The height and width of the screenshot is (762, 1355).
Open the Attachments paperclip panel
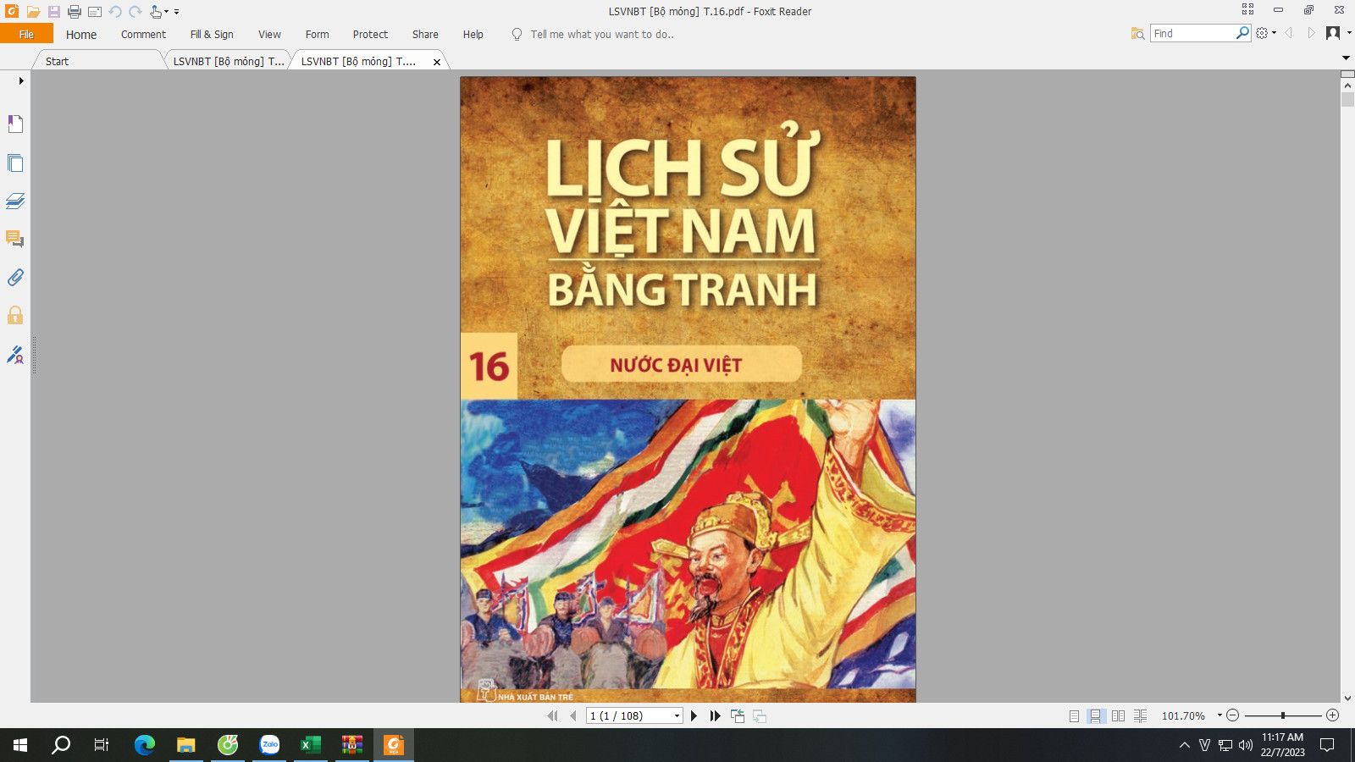pyautogui.click(x=15, y=278)
